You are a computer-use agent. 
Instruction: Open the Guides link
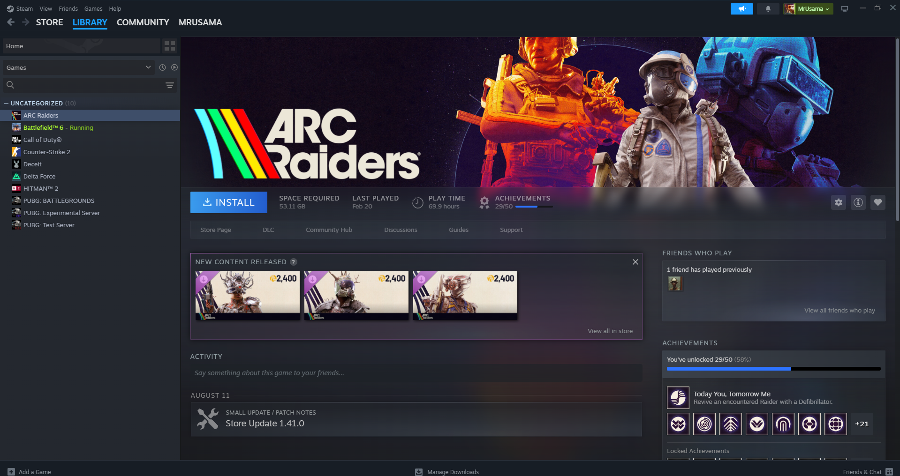coord(459,230)
